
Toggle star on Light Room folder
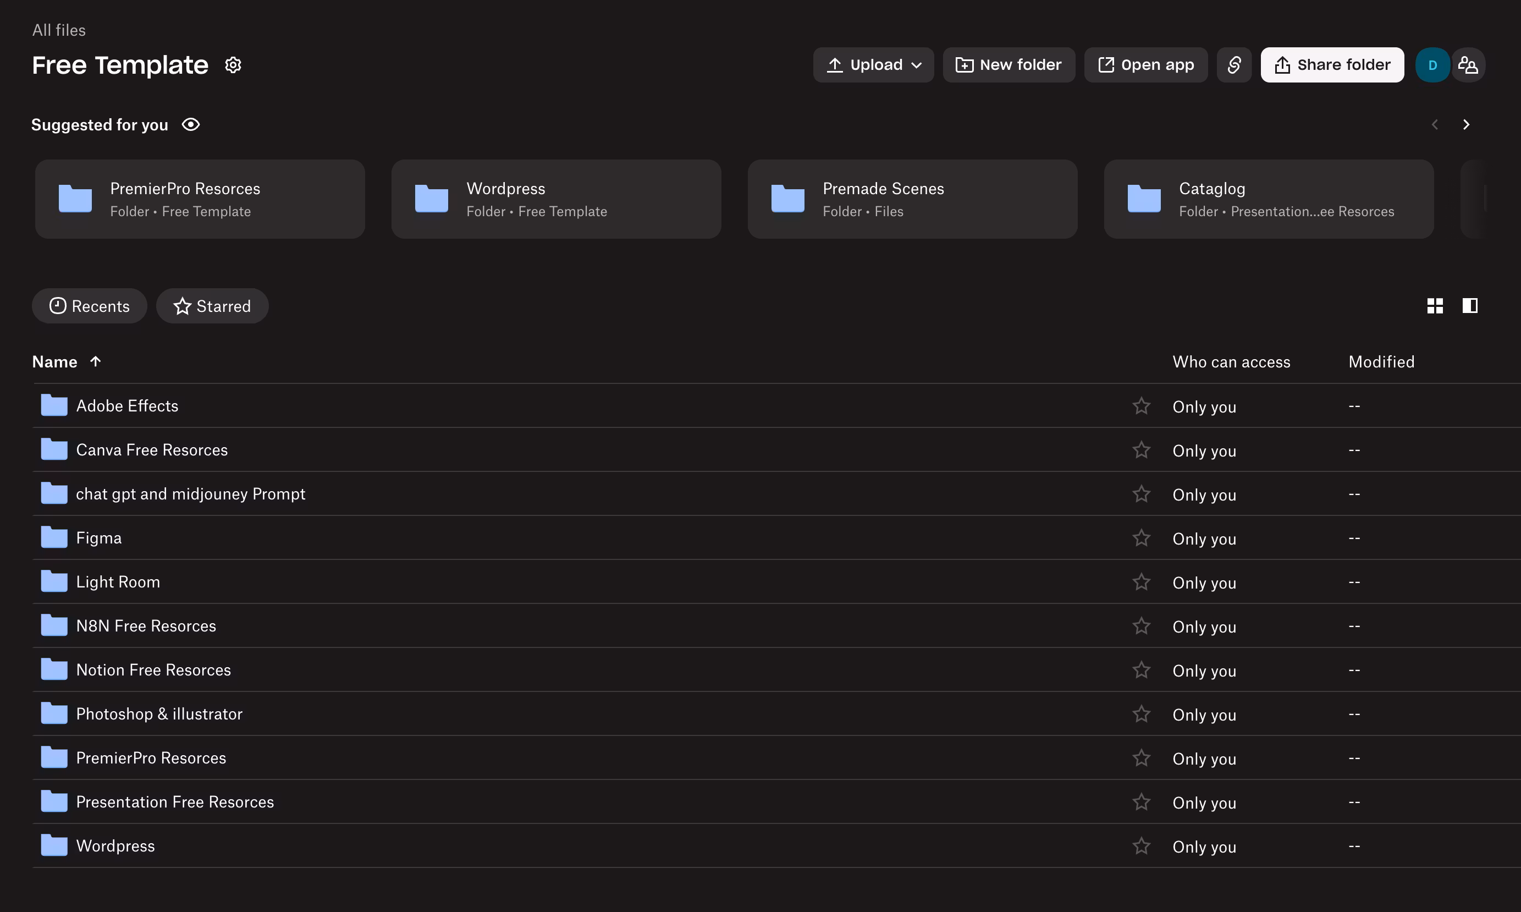coord(1140,581)
